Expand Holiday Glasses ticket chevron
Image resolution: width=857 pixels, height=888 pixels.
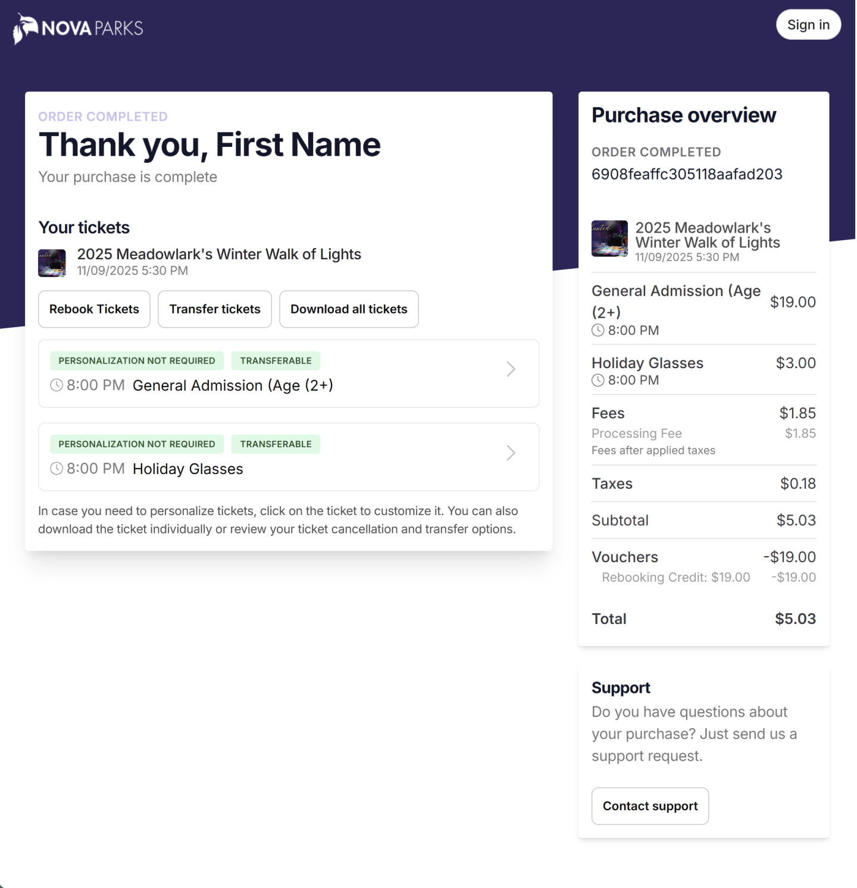pos(511,453)
